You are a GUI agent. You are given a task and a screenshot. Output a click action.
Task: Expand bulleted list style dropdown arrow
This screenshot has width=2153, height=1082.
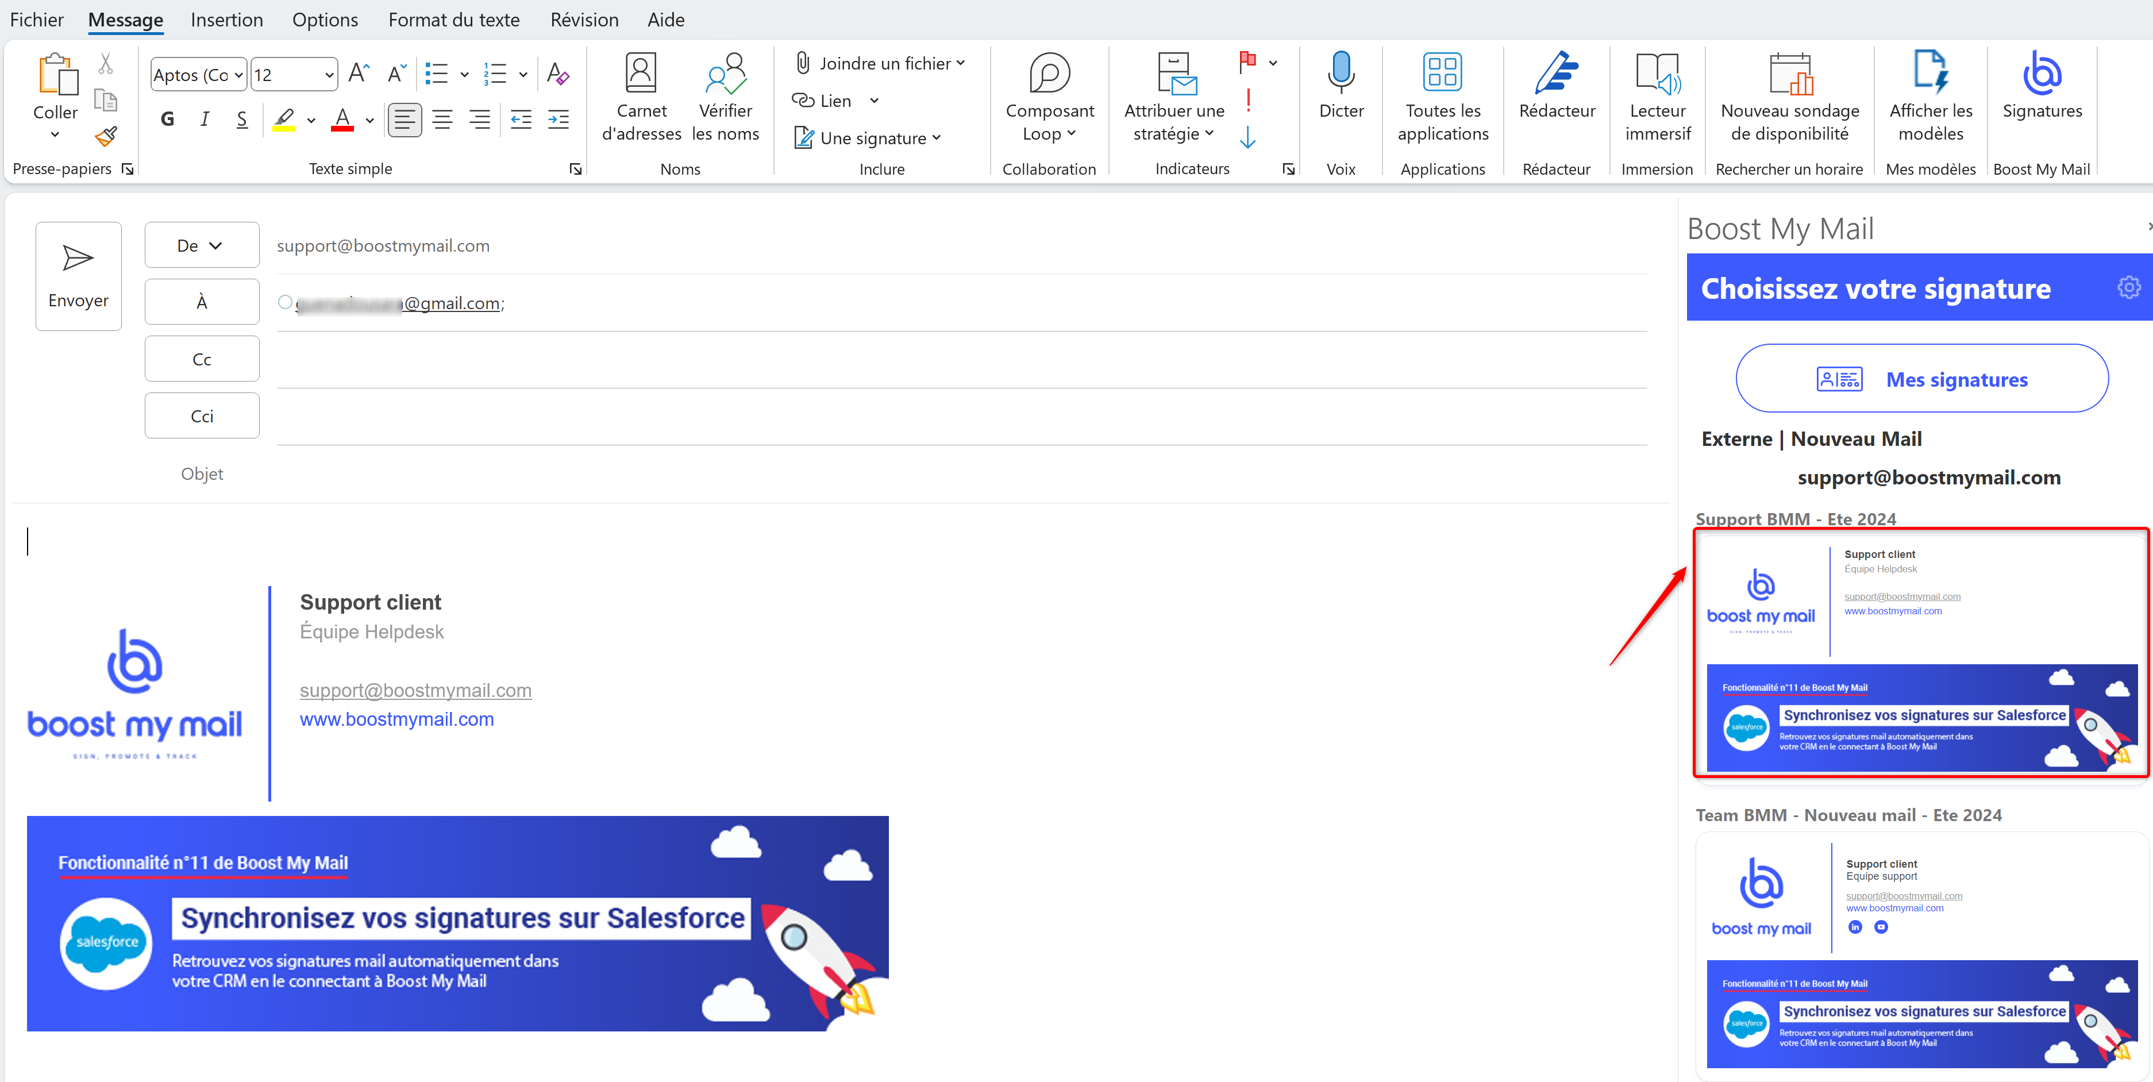click(465, 74)
